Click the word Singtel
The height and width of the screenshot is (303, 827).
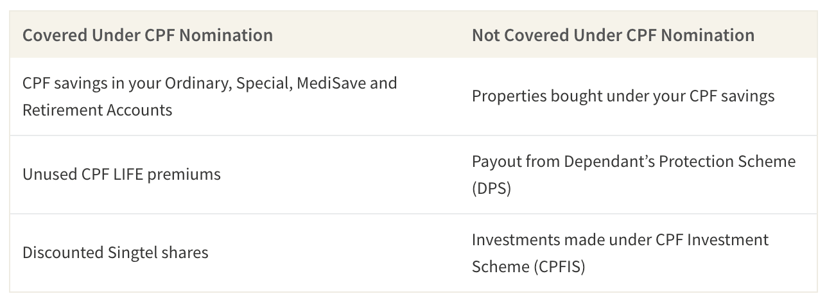(135, 252)
